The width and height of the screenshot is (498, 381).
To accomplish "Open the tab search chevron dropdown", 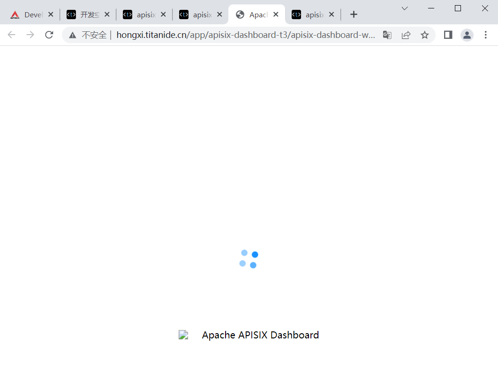I will click(405, 8).
